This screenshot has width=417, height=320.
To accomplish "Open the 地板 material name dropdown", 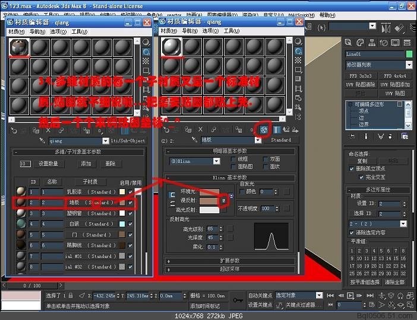I will 258,140.
